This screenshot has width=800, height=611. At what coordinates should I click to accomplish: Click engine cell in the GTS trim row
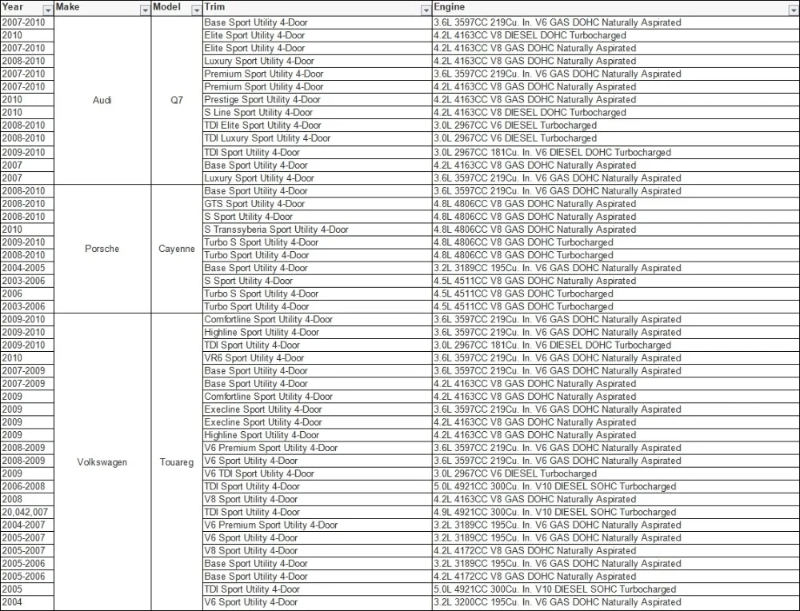(x=616, y=204)
